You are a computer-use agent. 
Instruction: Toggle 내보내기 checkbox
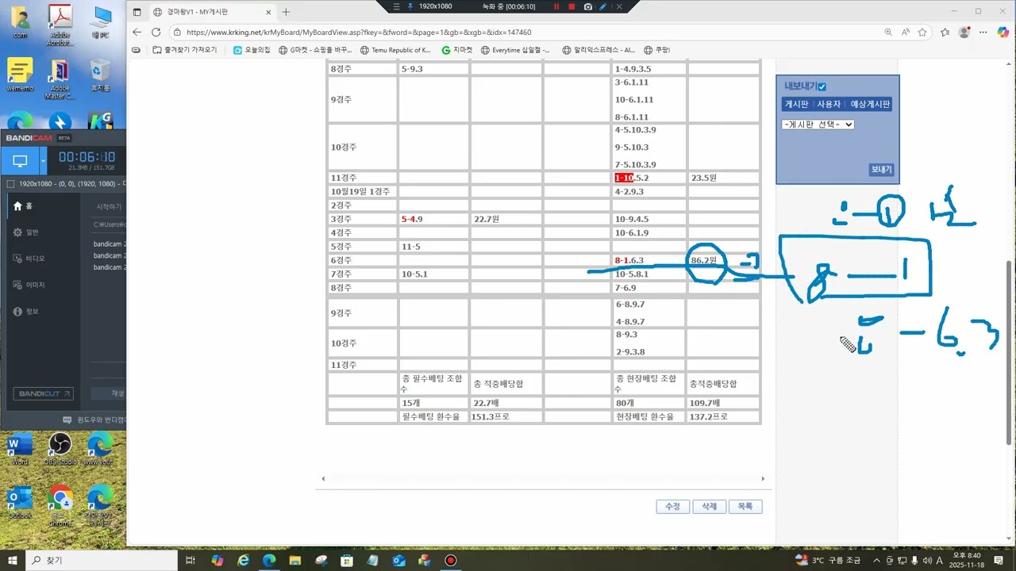tap(822, 86)
